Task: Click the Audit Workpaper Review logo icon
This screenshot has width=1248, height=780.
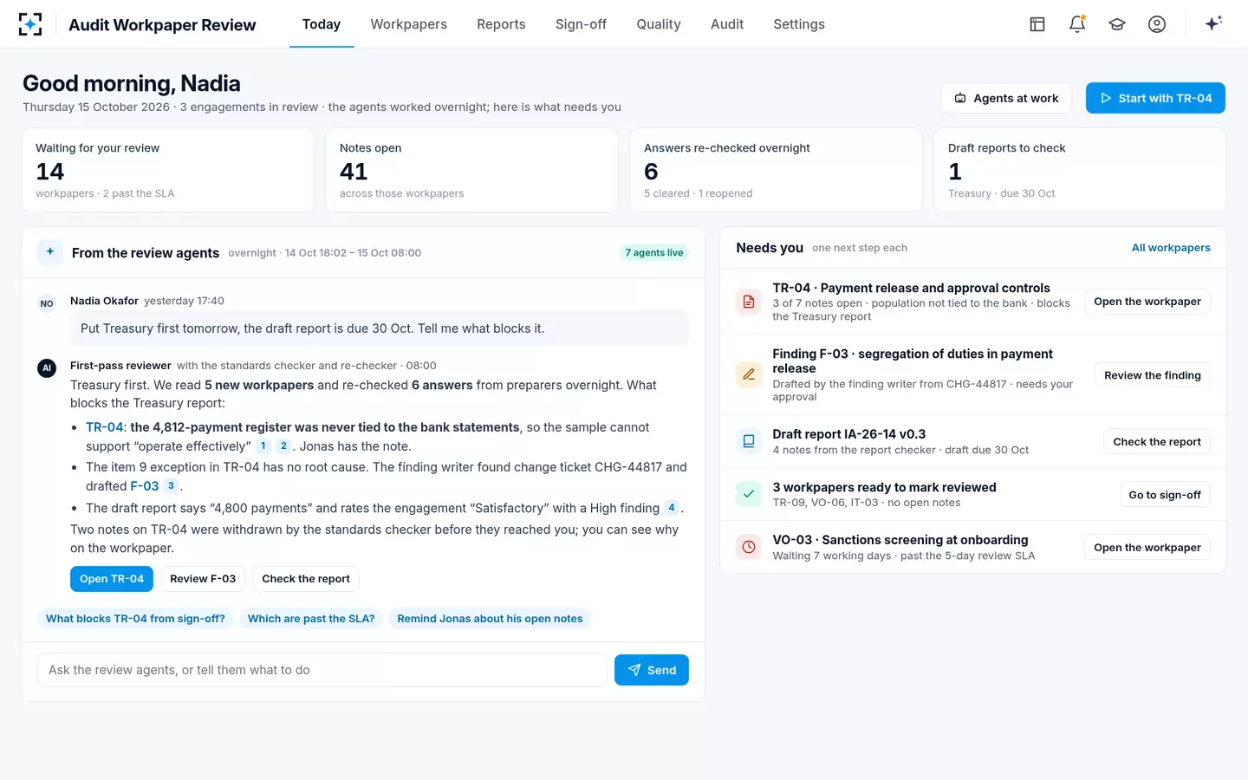Action: [30, 24]
